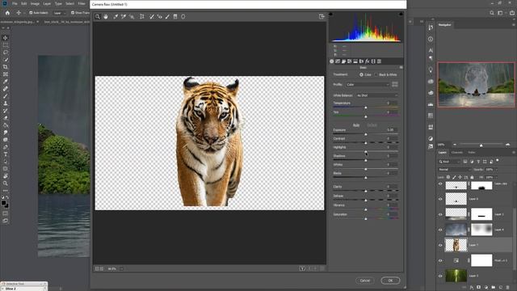This screenshot has height=291, width=517.
Task: Click Default tone adjustment link
Action: (372, 125)
